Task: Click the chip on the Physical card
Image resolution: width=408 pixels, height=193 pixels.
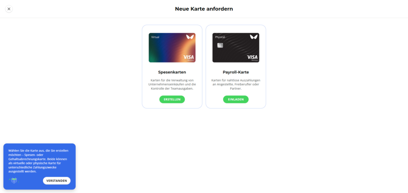Action: click(220, 45)
